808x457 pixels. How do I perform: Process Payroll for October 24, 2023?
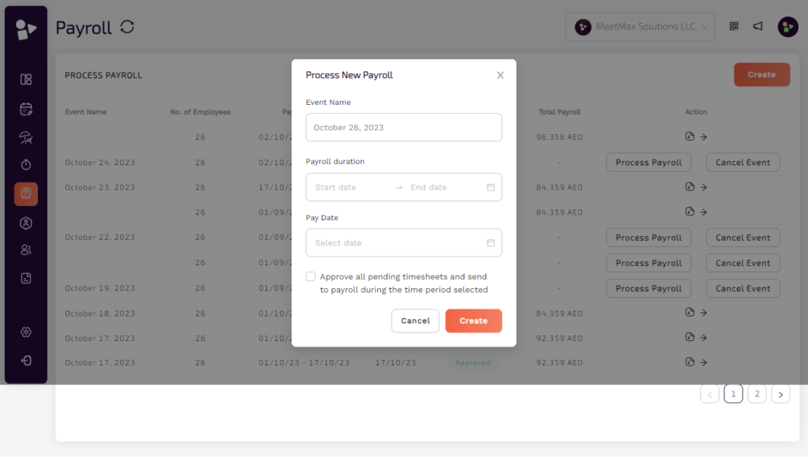coord(649,162)
